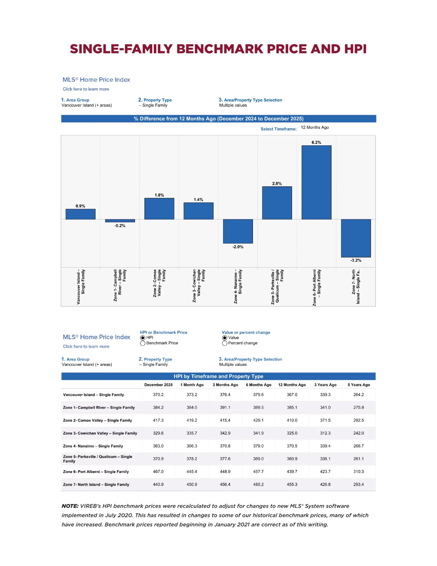Open the Select Timeframe dropdown showing 12 Months Ago
This screenshot has width=437, height=566.
(314, 127)
